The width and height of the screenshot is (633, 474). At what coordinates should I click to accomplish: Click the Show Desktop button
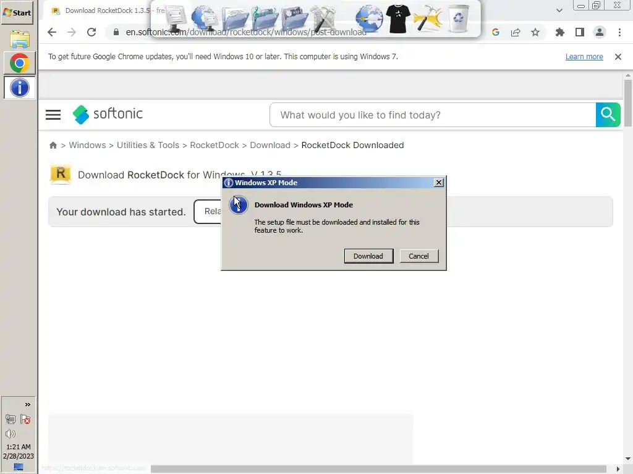pos(19,467)
